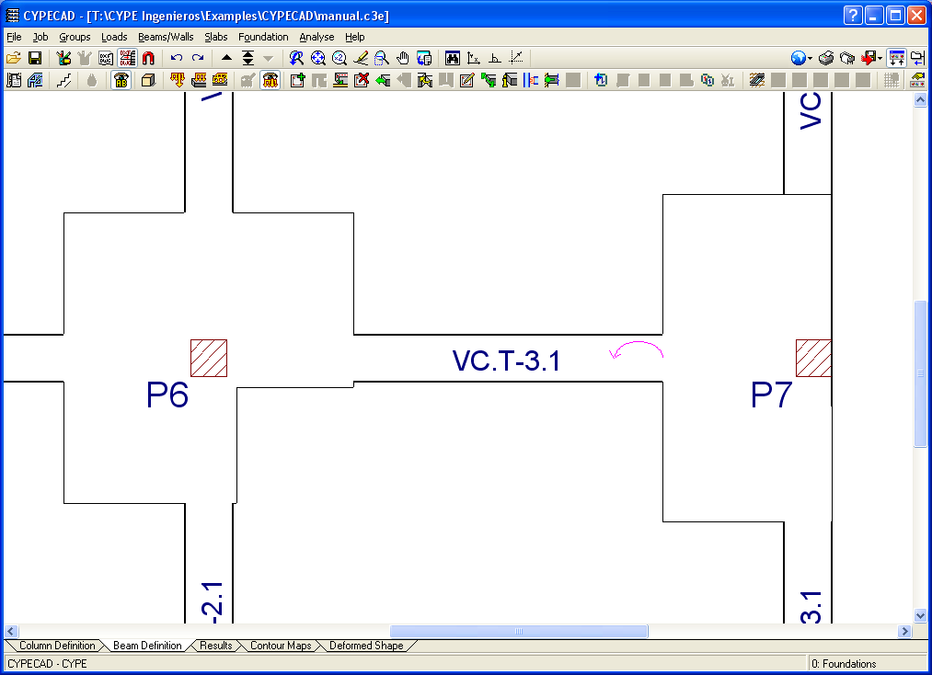Select the zoom window tool
This screenshot has height=675, width=932.
(382, 58)
